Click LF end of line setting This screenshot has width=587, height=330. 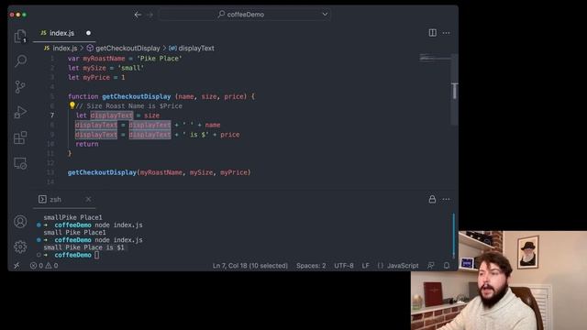tap(365, 266)
